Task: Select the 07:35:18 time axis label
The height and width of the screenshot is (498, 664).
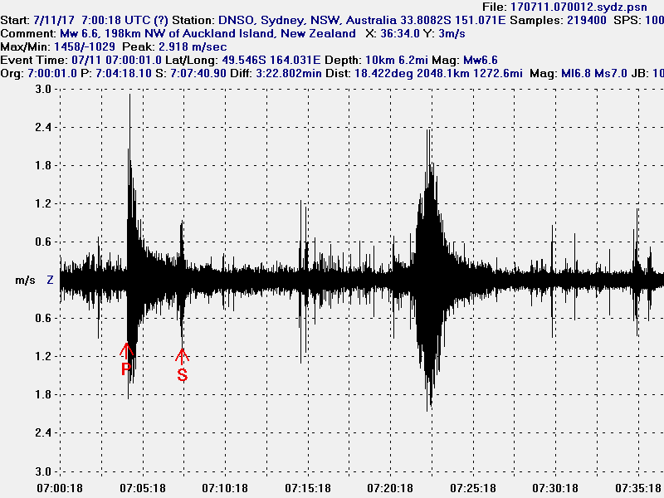Action: click(x=637, y=488)
